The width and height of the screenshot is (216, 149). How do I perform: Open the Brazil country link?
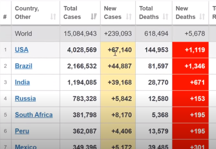tap(24, 66)
